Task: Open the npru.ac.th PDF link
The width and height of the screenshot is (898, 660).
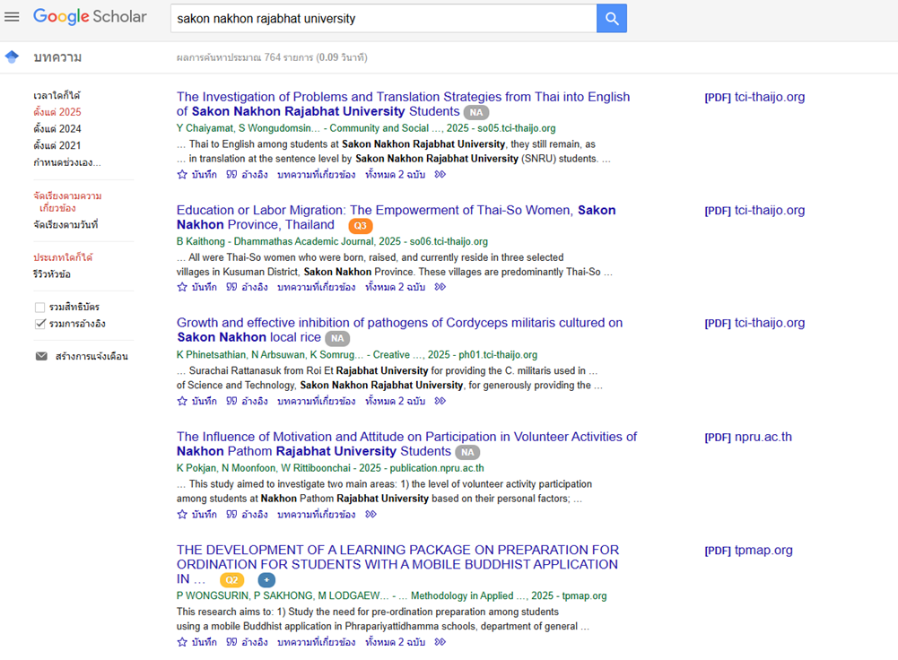Action: 748,438
